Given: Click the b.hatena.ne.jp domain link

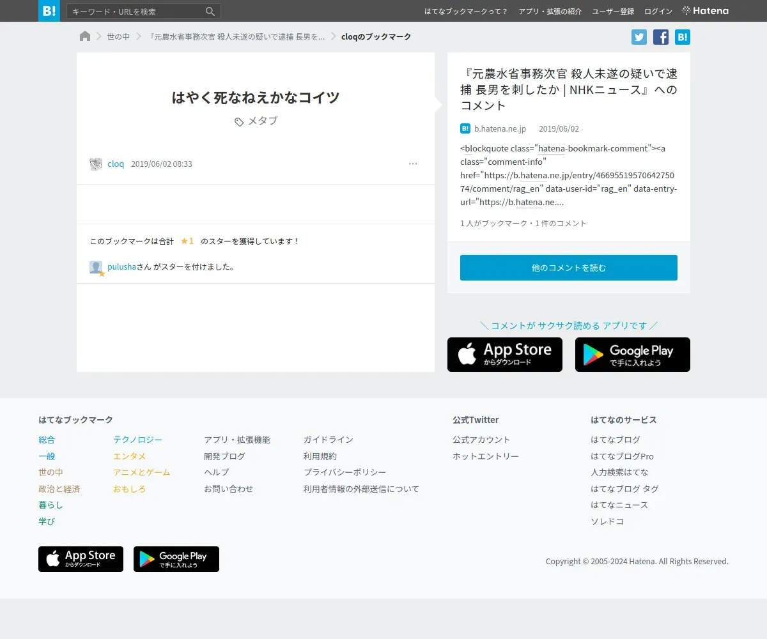Looking at the screenshot, I should tap(500, 129).
